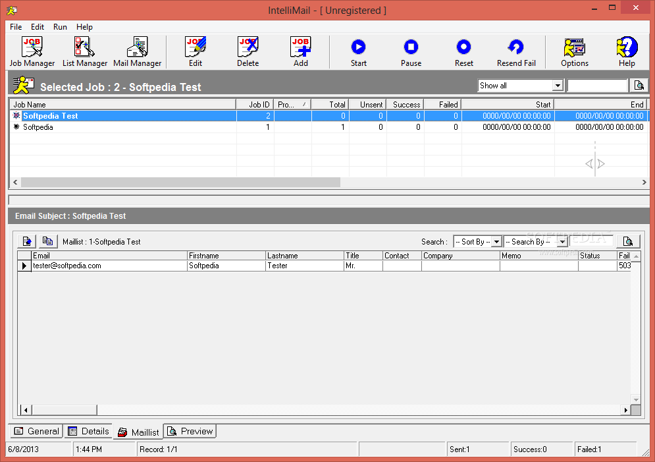Click the Add job toolbar icon
The image size is (655, 462).
point(301,52)
